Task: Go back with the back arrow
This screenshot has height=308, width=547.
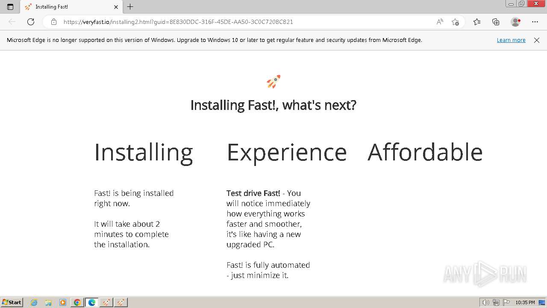Action: pyautogui.click(x=12, y=22)
